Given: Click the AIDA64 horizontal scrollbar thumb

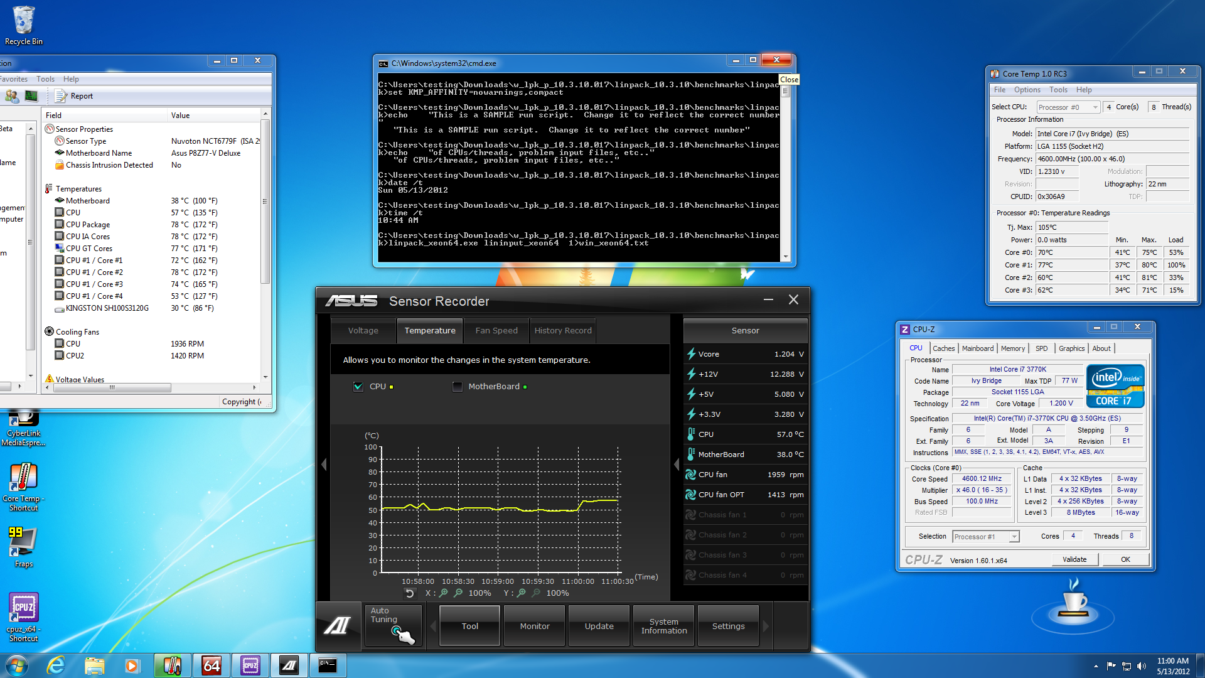Looking at the screenshot, I should click(x=112, y=388).
